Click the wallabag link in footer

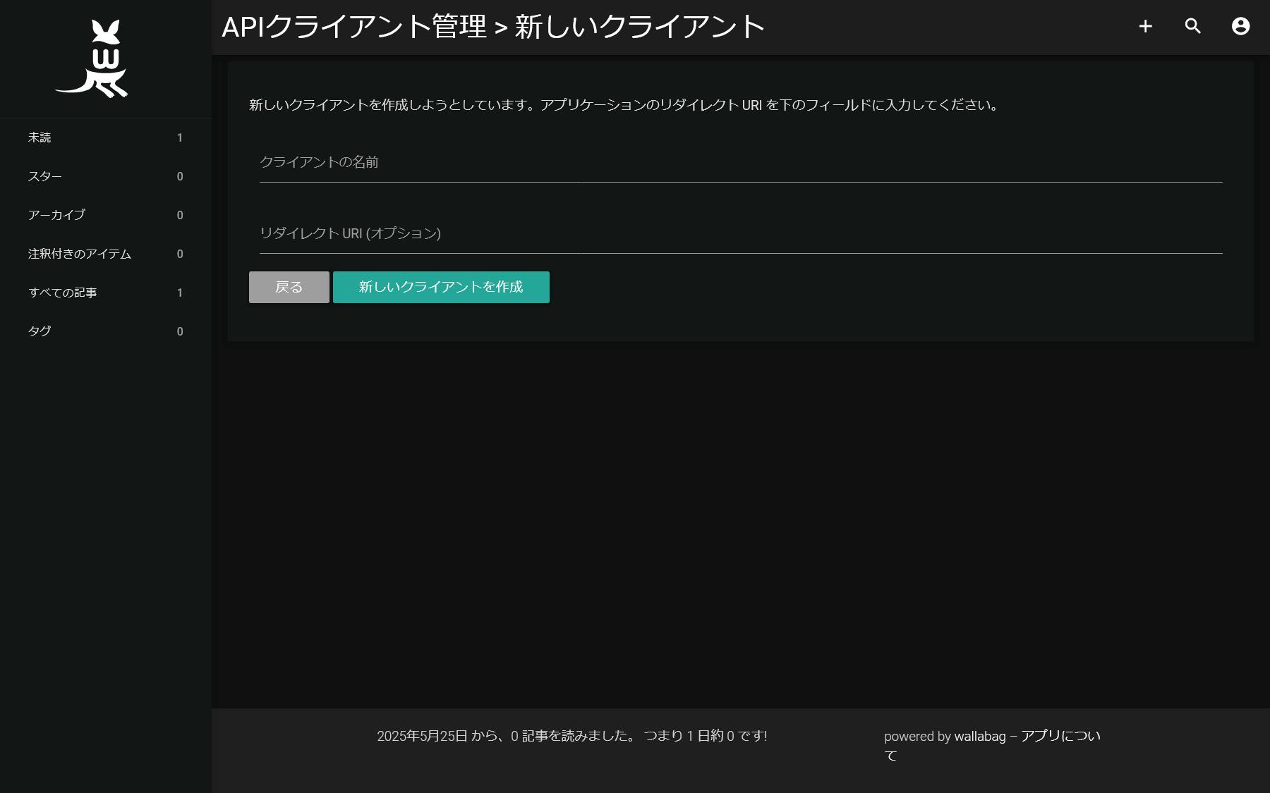pyautogui.click(x=979, y=737)
